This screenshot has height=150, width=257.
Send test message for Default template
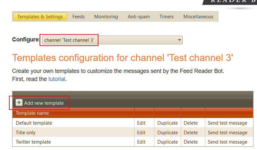click(x=227, y=123)
